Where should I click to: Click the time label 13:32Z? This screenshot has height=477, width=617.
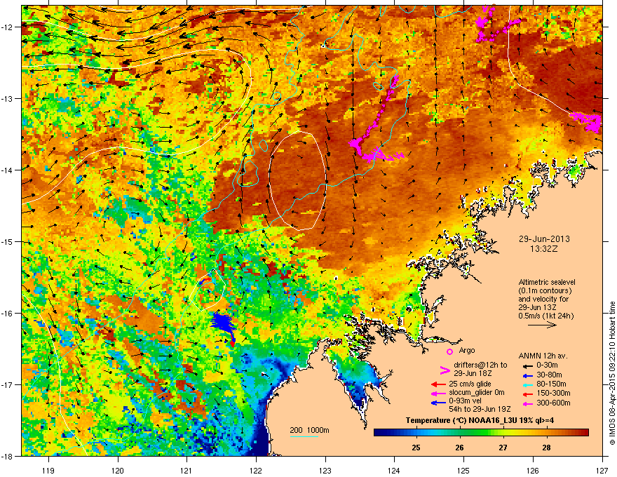[x=544, y=249]
